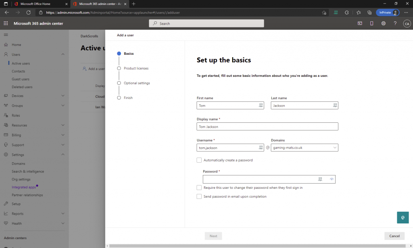Expand the Health nav section

63,223
